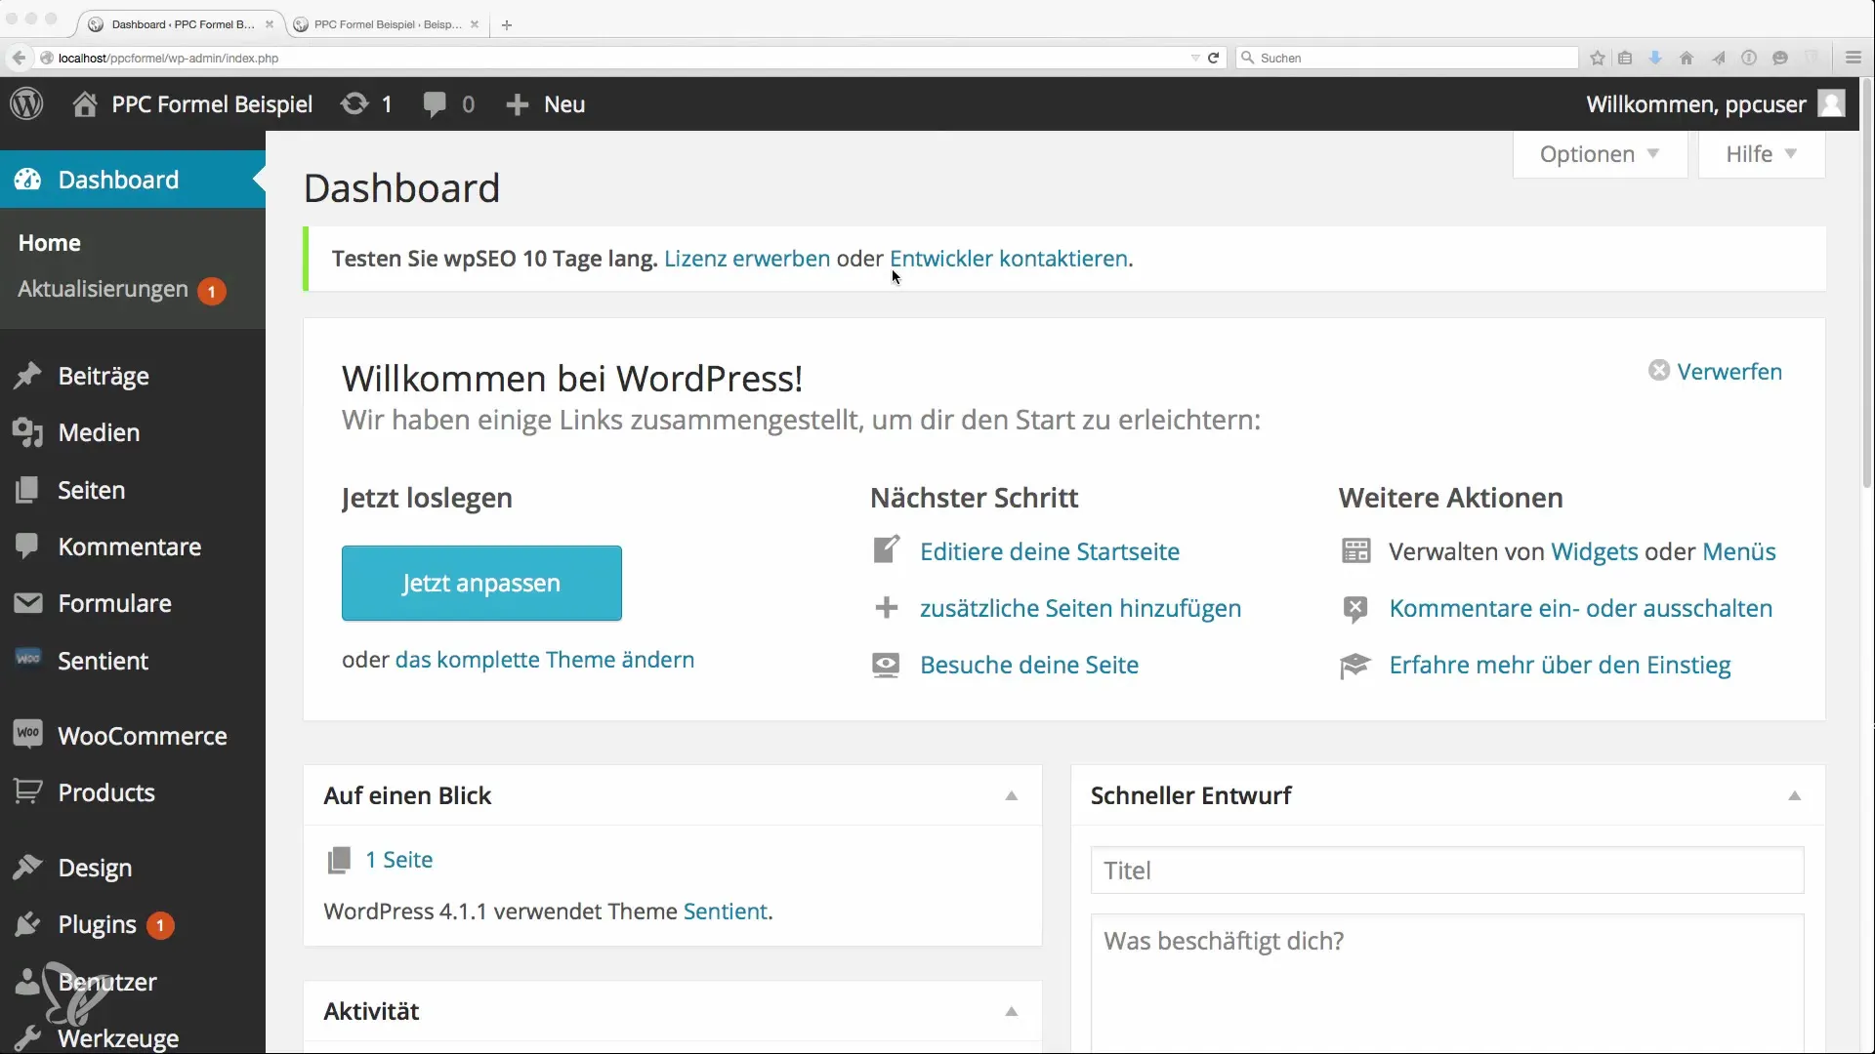
Task: Click the page vertical scrollbar
Action: point(1869,283)
